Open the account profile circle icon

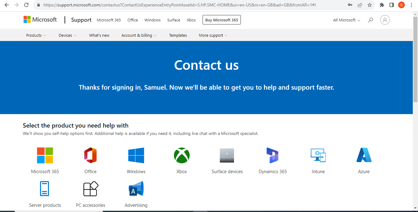click(385, 20)
